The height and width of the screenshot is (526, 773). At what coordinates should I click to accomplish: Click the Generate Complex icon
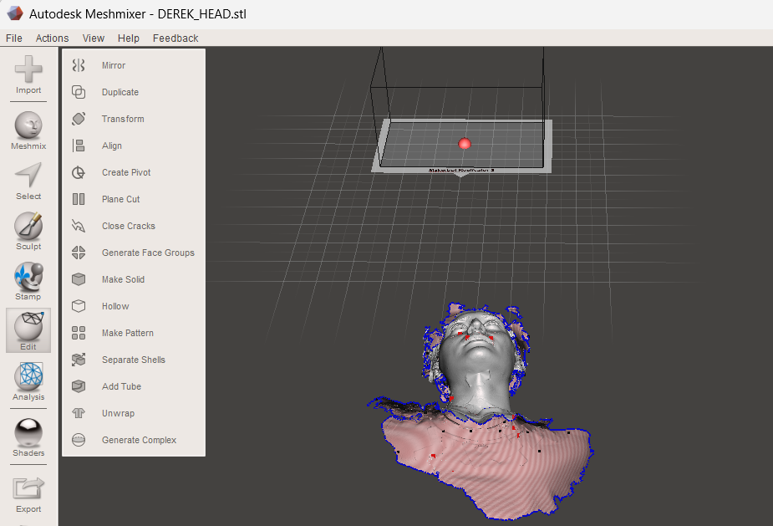[79, 440]
